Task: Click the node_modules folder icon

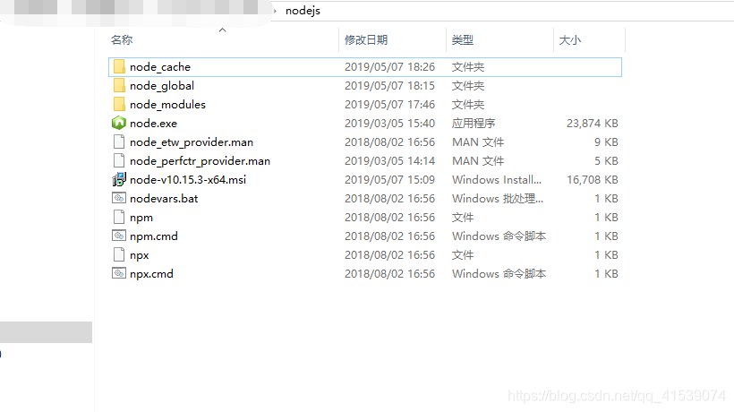Action: click(x=119, y=105)
